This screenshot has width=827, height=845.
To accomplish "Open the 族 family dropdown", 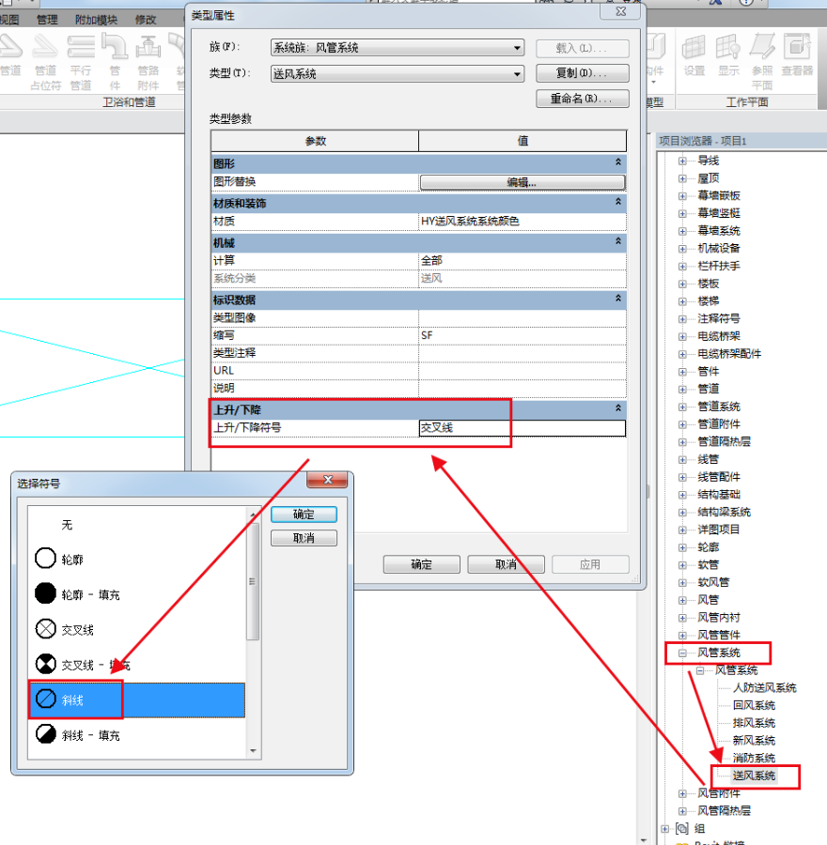I will point(518,48).
